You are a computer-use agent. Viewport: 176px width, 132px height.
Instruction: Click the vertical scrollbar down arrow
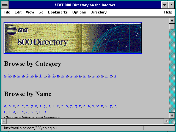[x=172, y=116]
